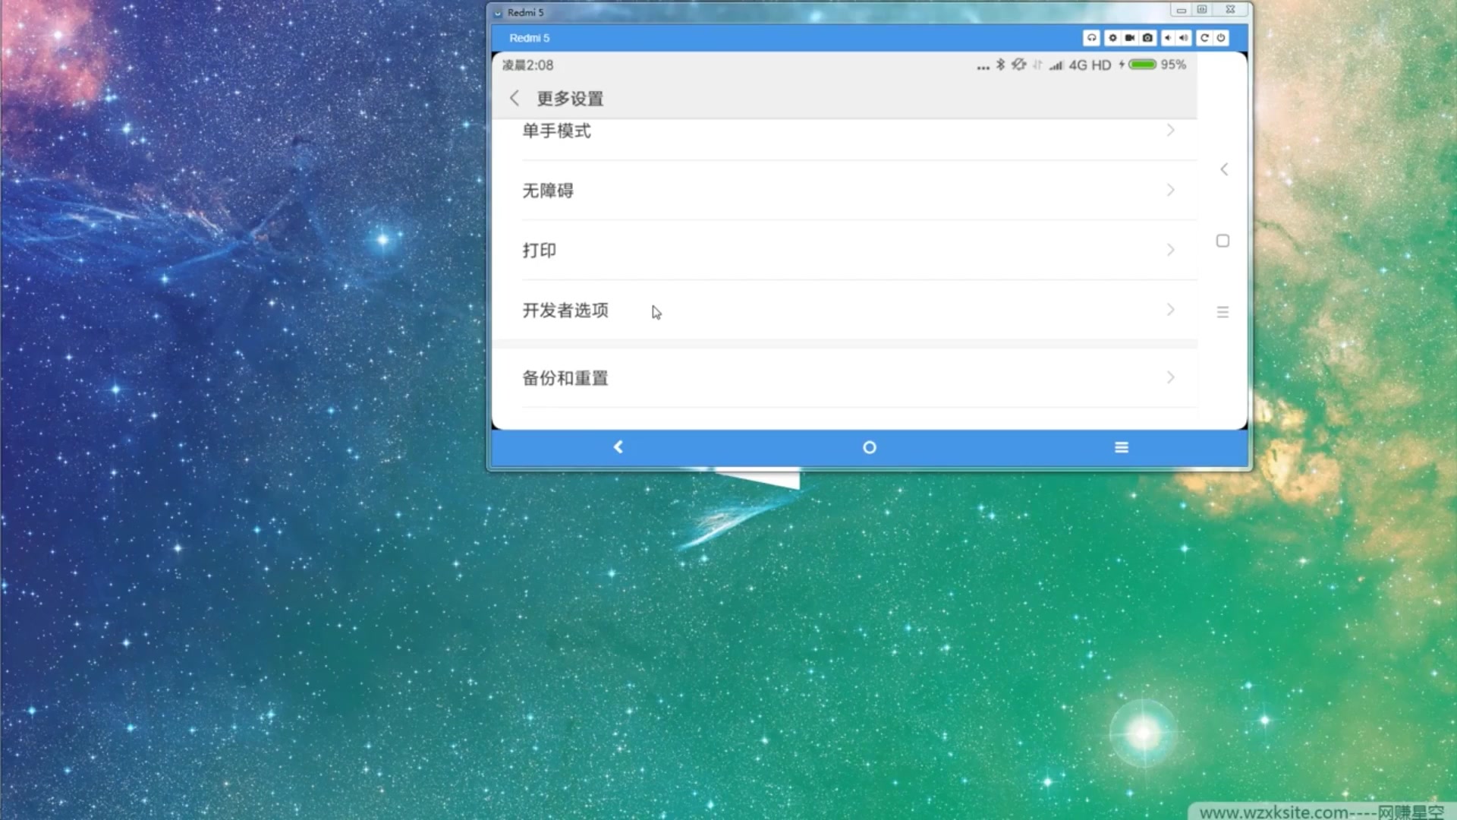Open 无障碍 accessibility setting

(x=845, y=191)
